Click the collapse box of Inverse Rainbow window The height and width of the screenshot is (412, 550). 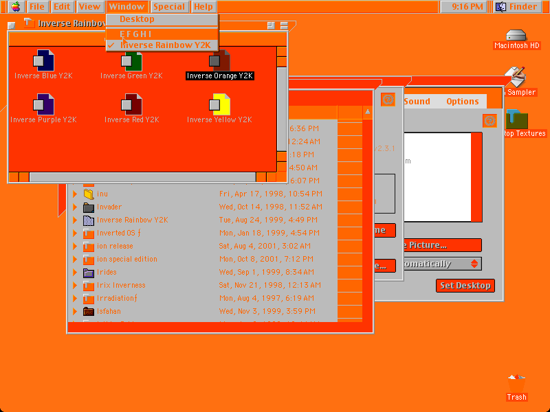click(x=284, y=25)
